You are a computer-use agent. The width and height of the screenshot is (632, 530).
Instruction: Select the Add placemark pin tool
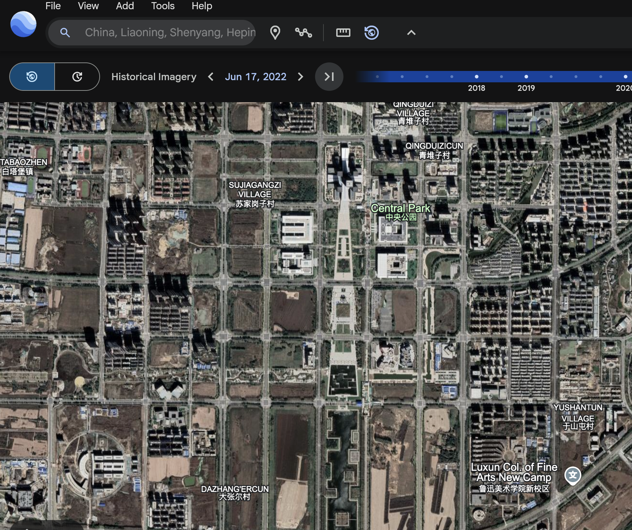click(275, 33)
